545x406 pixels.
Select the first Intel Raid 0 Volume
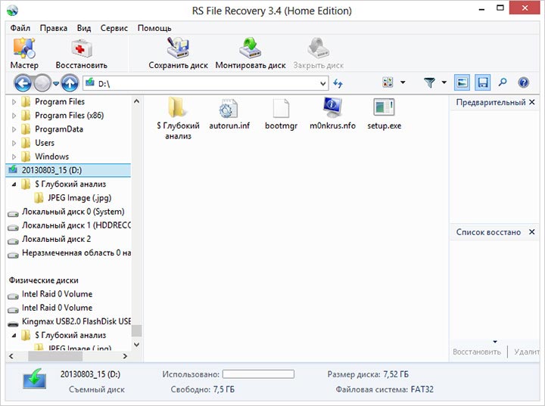tap(57, 294)
